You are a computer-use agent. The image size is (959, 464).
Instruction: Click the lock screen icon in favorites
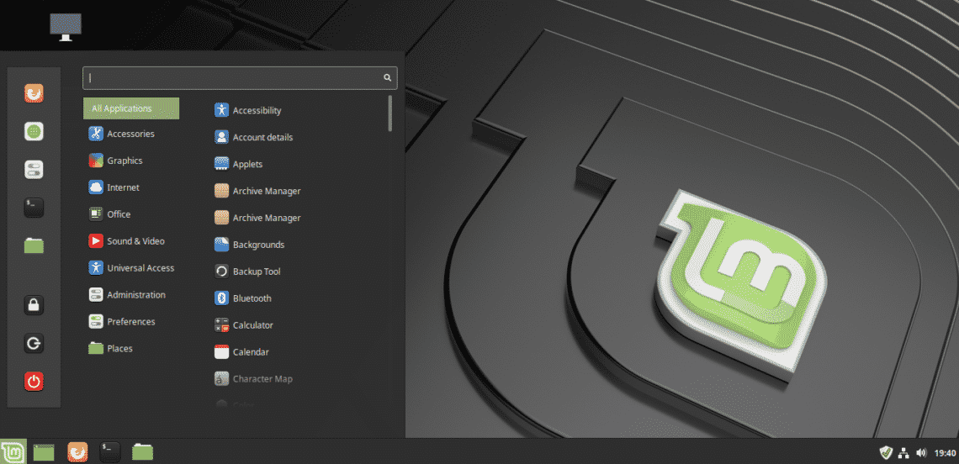[x=34, y=305]
